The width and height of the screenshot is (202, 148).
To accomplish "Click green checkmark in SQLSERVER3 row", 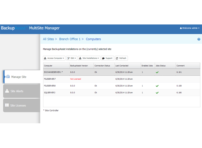I will coord(157,93).
